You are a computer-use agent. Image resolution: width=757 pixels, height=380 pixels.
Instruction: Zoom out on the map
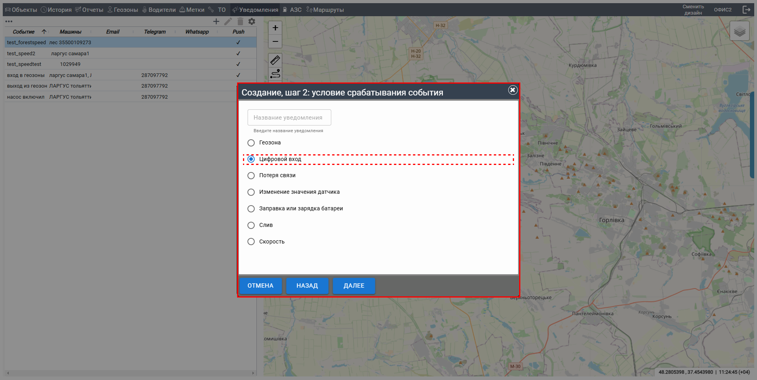(x=275, y=41)
